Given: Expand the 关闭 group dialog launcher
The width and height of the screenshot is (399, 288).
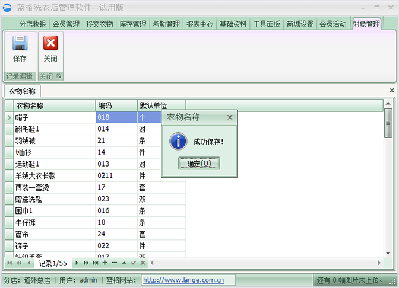Looking at the screenshot, I should click(59, 77).
